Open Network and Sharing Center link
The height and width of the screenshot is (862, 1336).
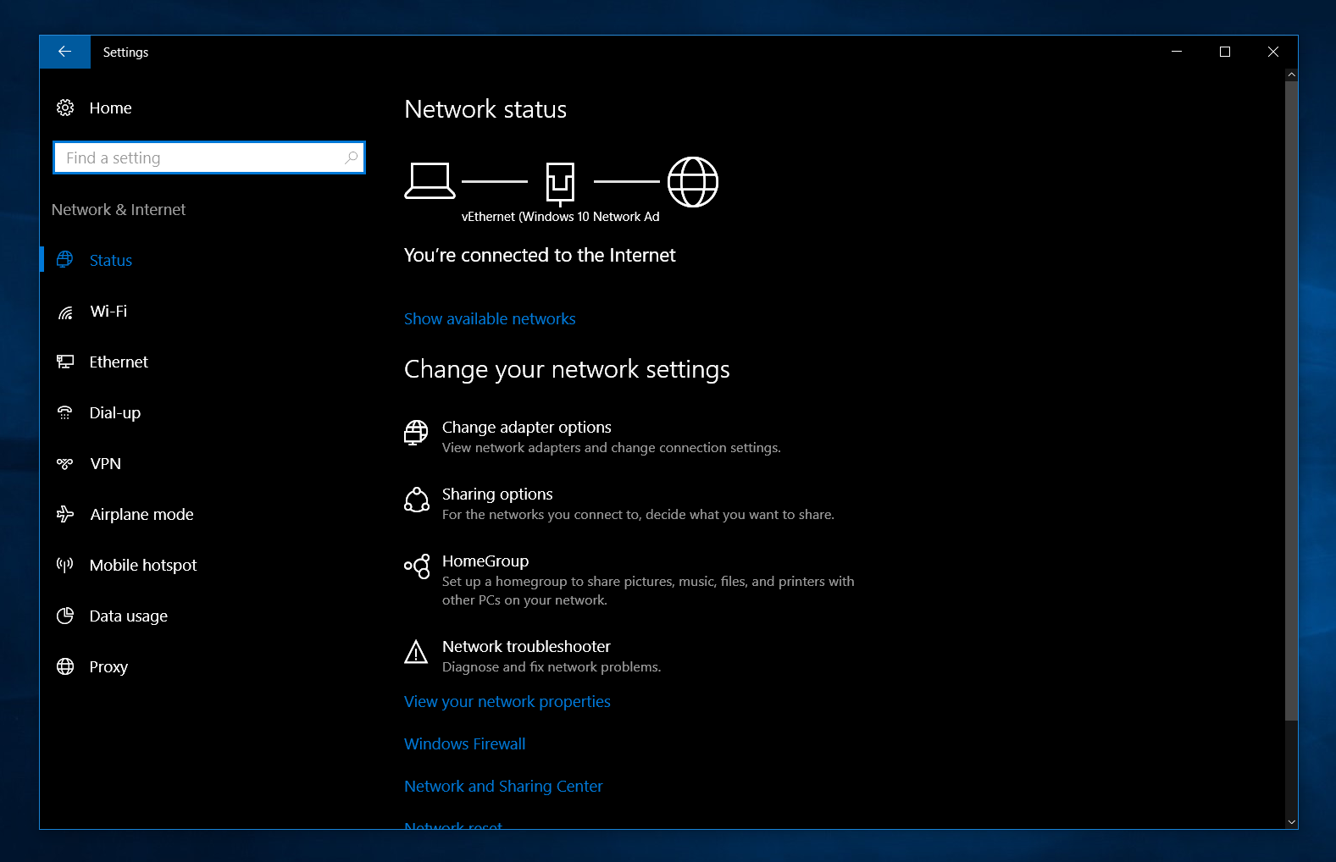point(503,787)
